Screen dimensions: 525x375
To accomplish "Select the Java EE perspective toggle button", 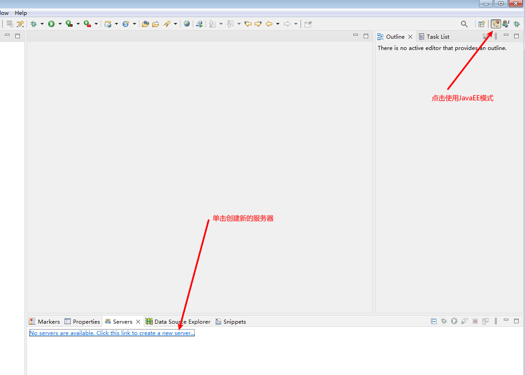I will (496, 24).
